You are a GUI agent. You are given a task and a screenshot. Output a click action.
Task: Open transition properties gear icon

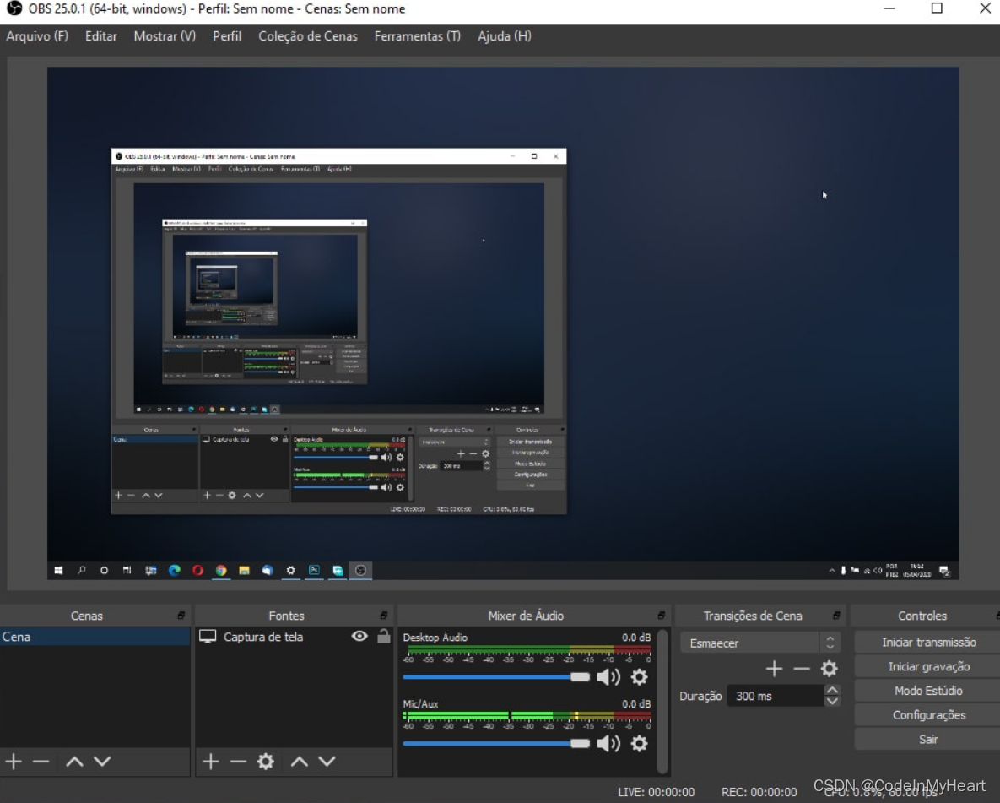[829, 668]
